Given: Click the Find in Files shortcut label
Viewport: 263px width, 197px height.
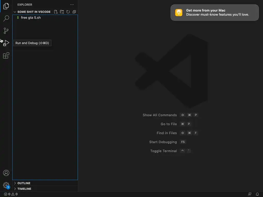Looking at the screenshot, I should tap(167, 133).
